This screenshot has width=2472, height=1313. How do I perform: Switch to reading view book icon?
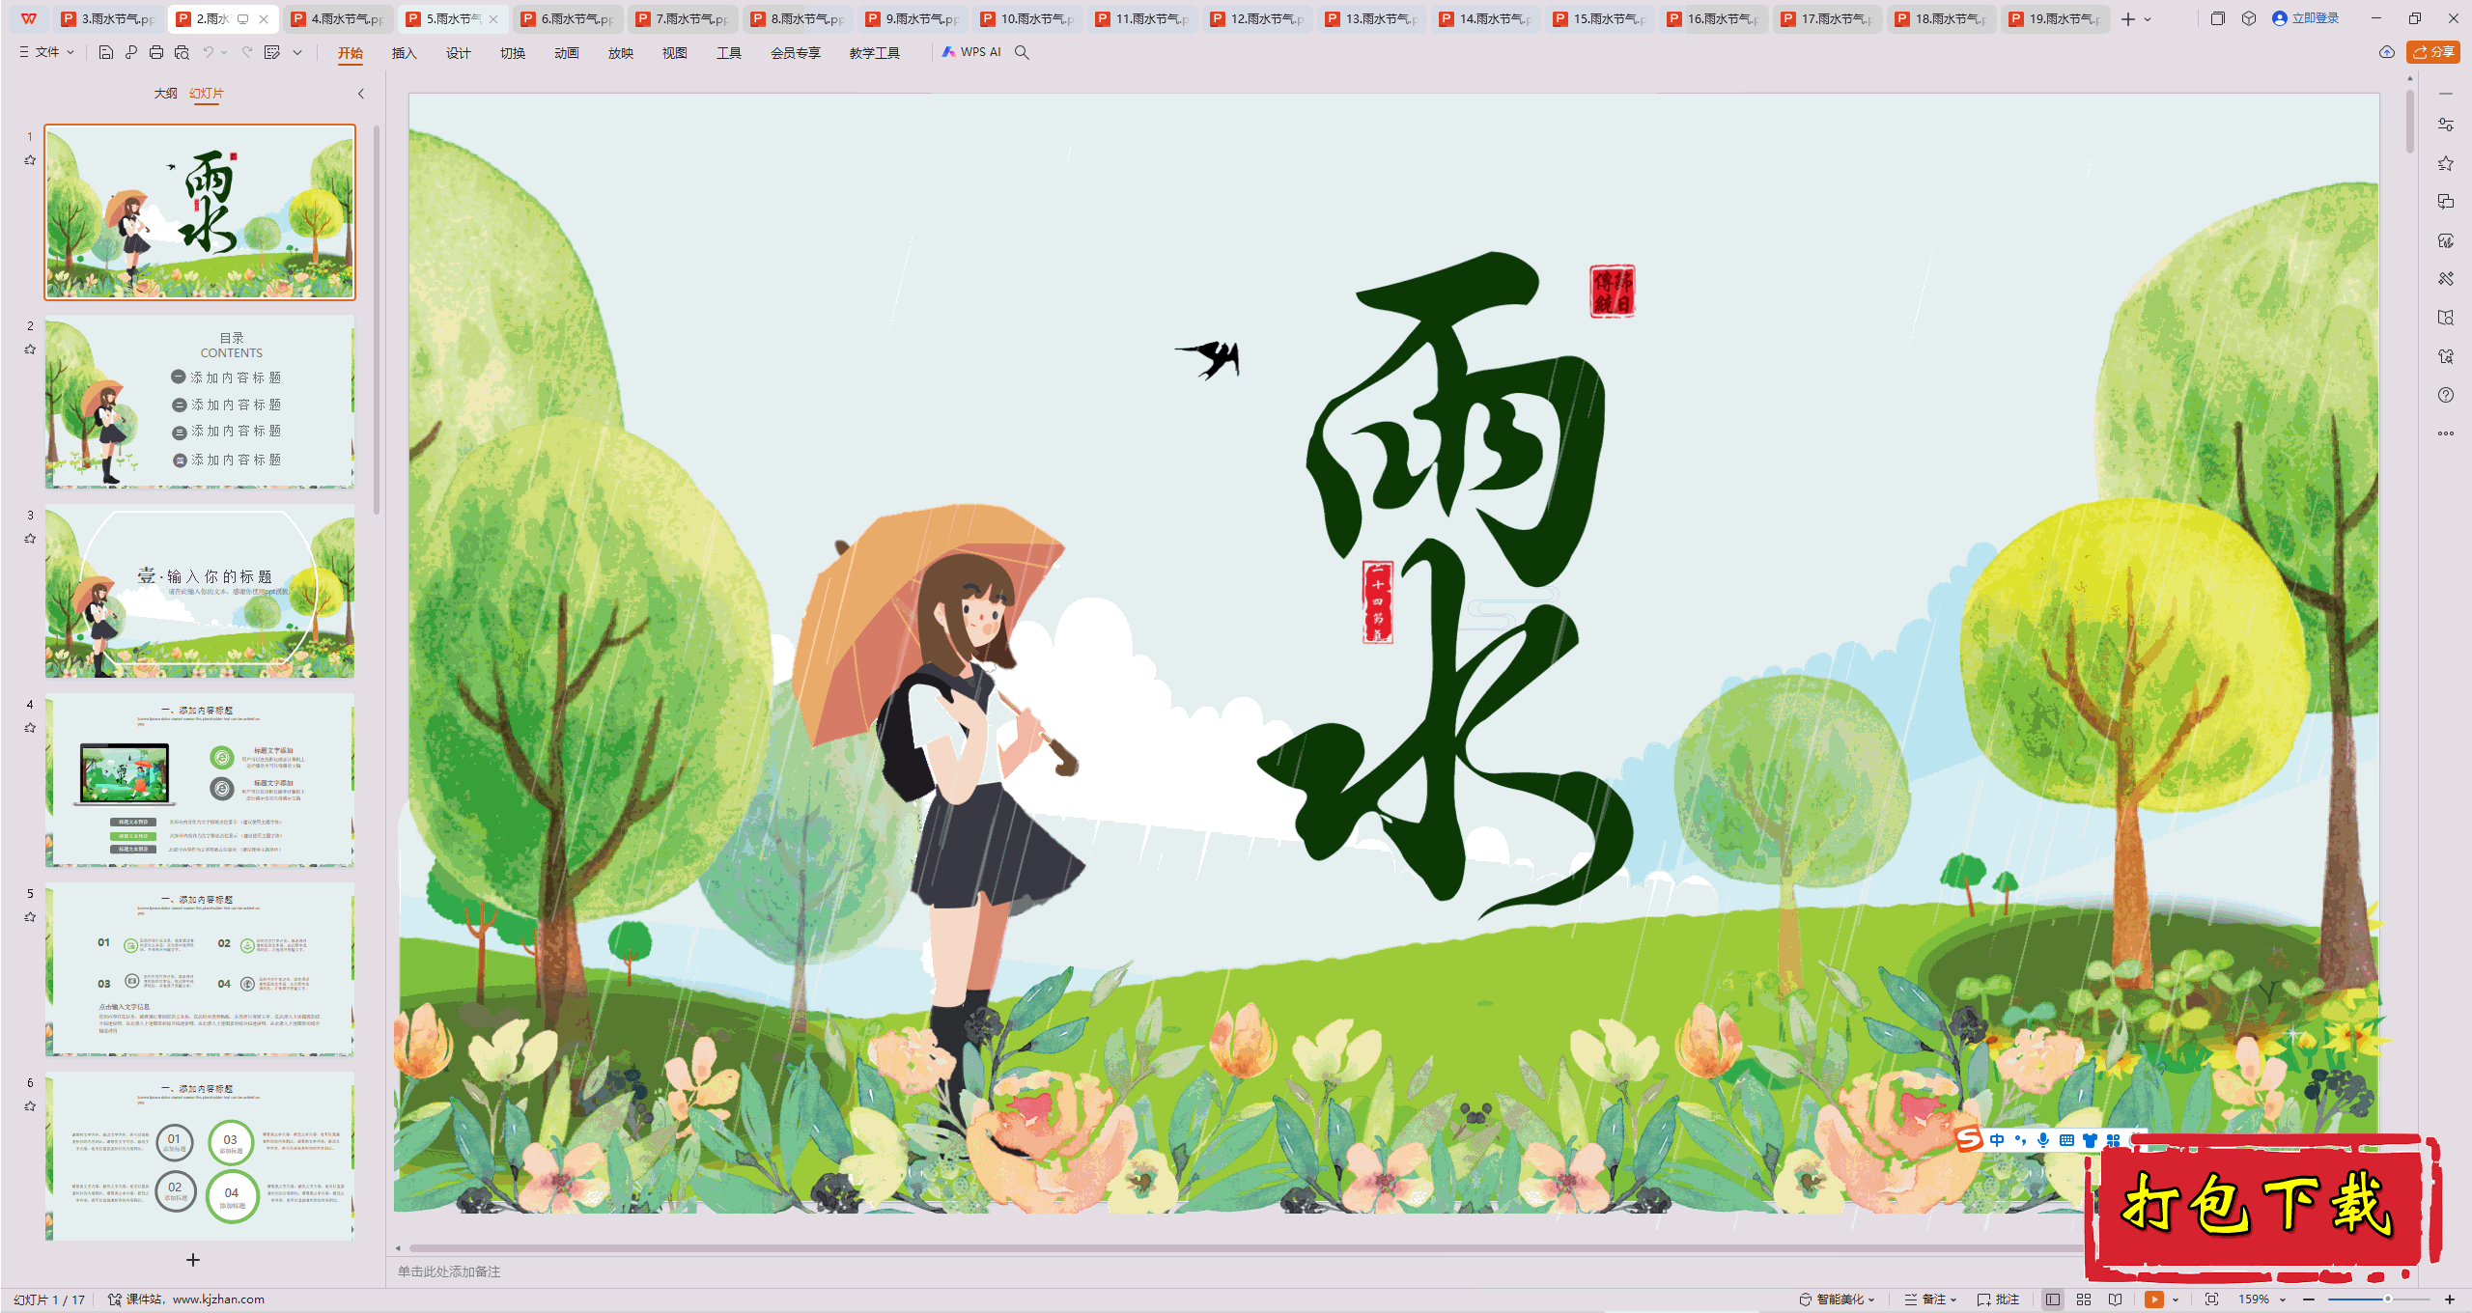2115,1299
